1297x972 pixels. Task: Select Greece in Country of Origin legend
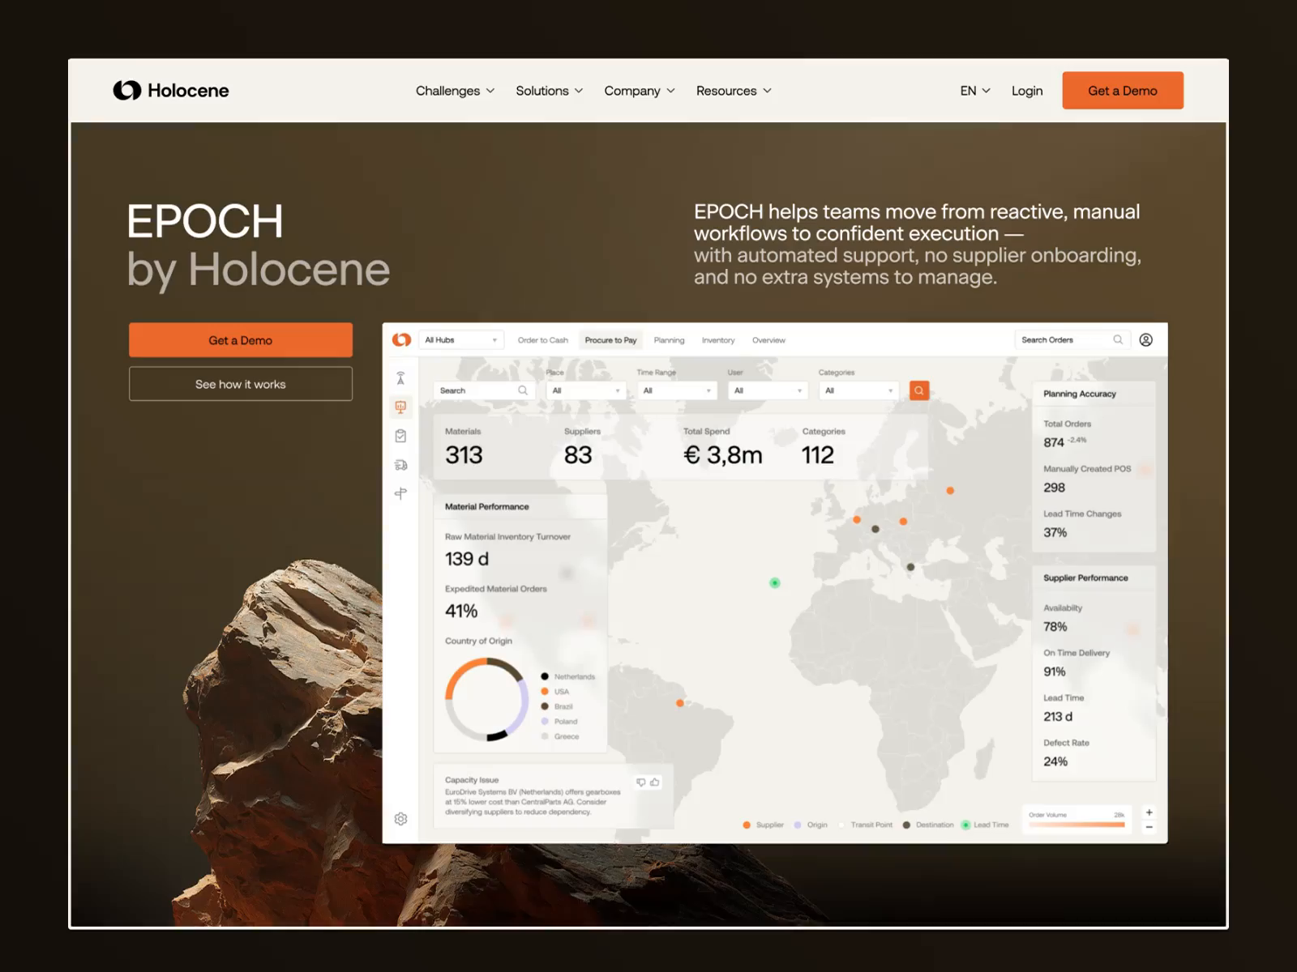[560, 736]
